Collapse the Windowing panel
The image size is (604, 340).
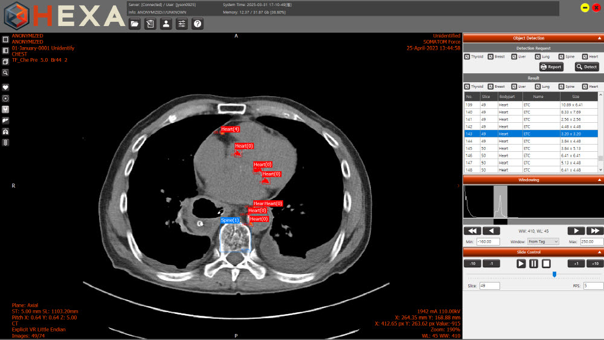coord(599,180)
